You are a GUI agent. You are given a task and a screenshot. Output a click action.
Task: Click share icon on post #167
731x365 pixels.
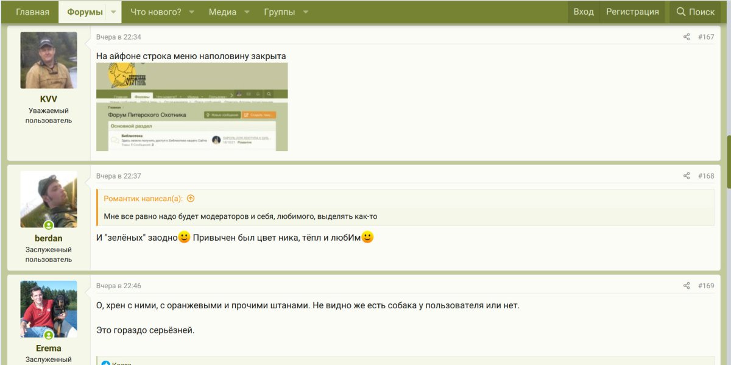pos(687,37)
